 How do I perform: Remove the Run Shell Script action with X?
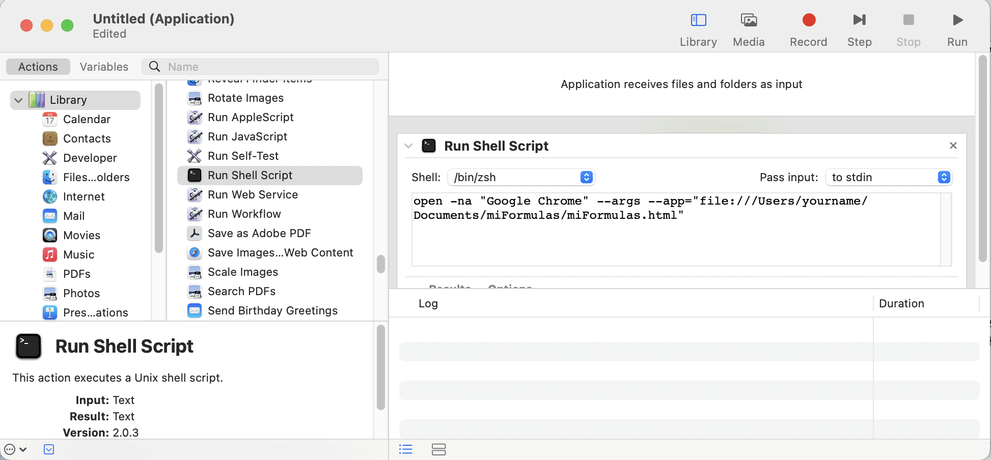pos(953,146)
